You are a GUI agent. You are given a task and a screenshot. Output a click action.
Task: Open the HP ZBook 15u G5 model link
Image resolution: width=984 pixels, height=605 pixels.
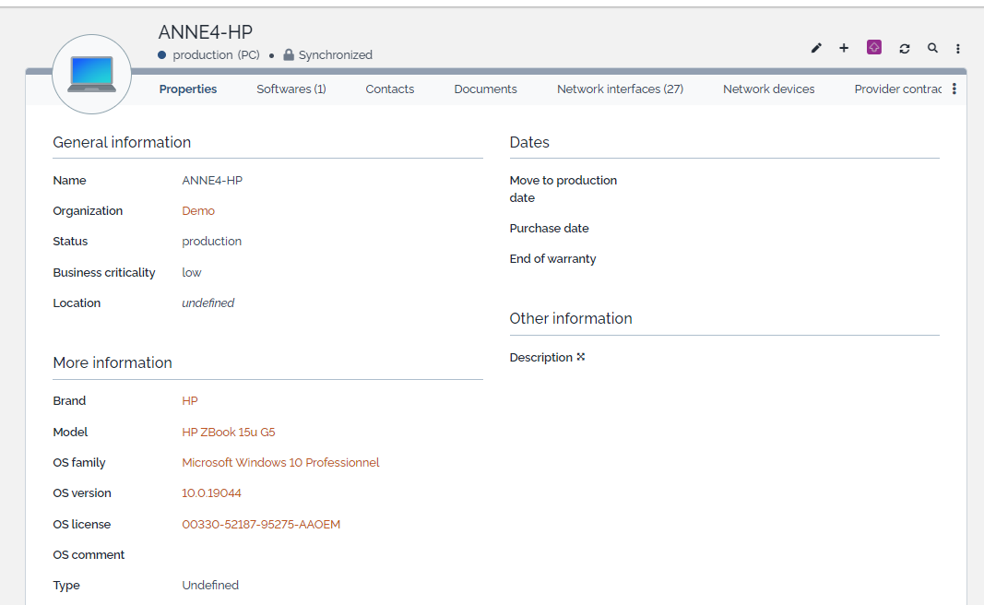pos(229,432)
